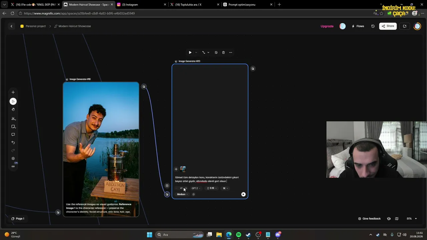Activate the hand pan tool

[13, 109]
